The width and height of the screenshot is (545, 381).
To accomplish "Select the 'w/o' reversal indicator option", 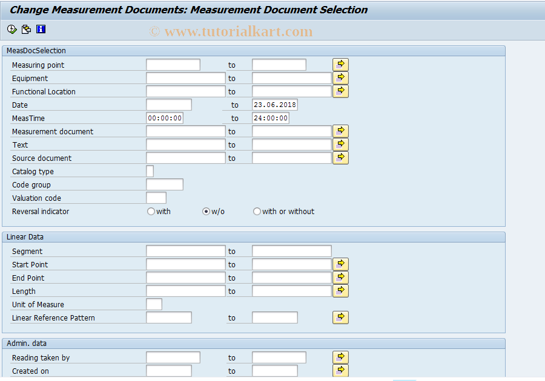I will click(x=205, y=211).
